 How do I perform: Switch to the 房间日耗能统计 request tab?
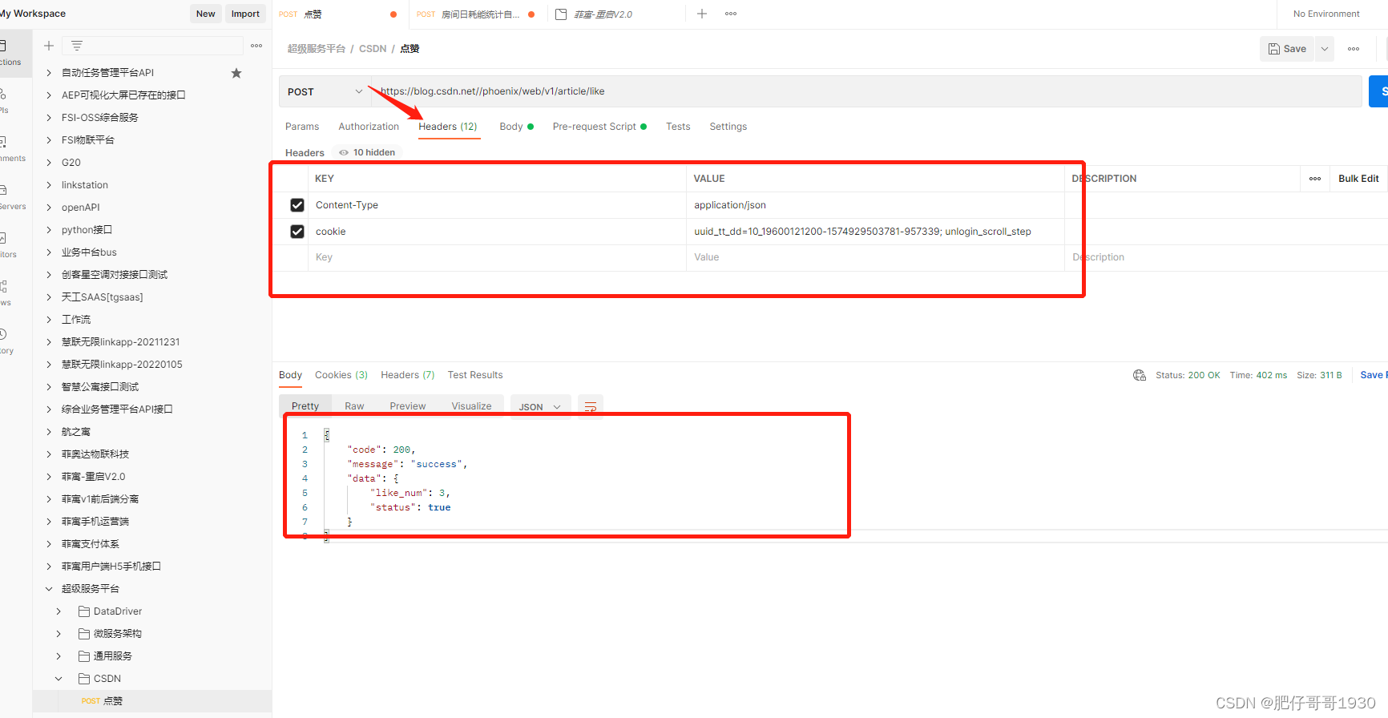(x=478, y=14)
